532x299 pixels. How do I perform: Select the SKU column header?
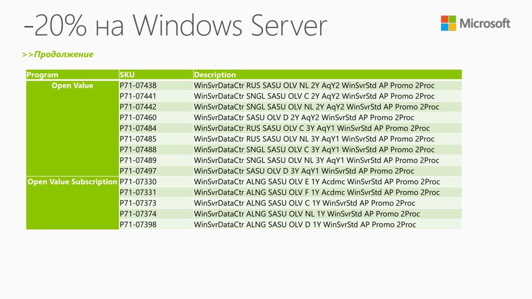point(156,75)
